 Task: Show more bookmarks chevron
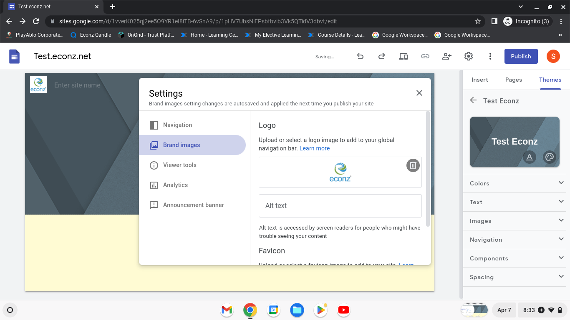tap(560, 35)
